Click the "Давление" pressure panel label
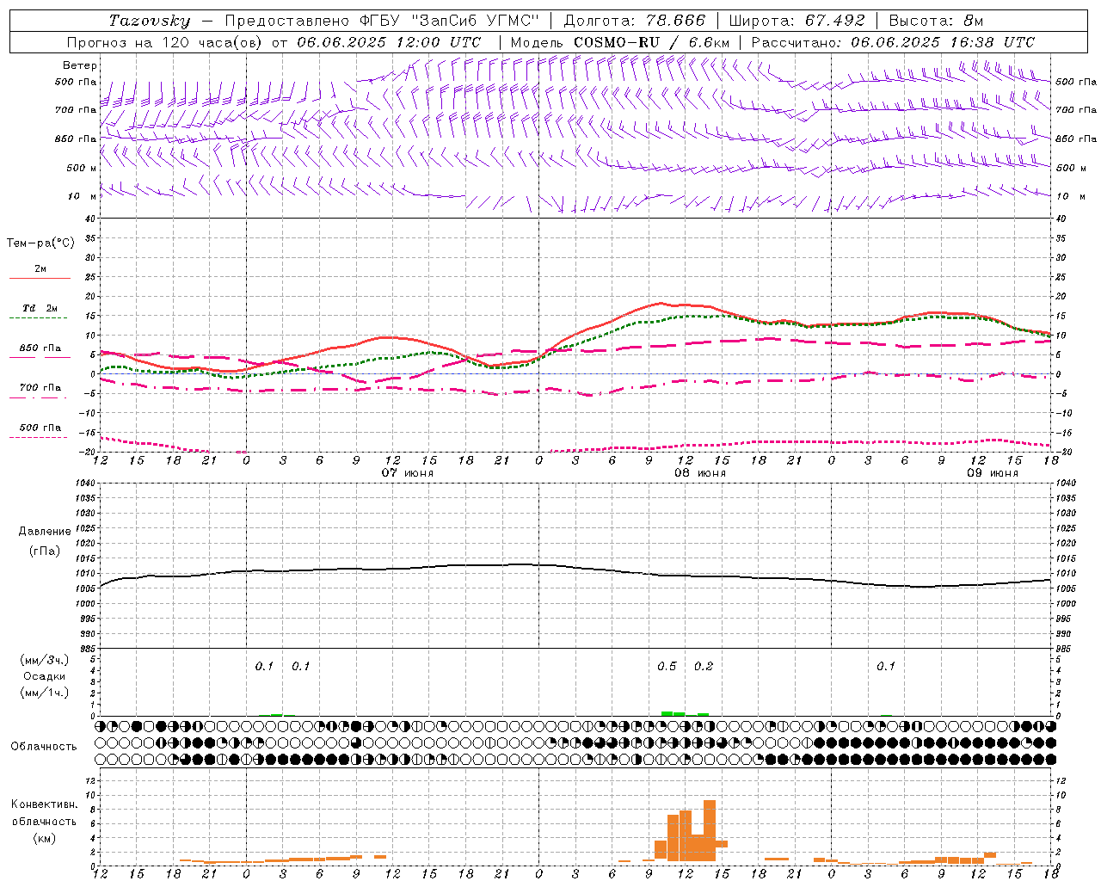Screen dimensions: 1101x881 [x=43, y=532]
